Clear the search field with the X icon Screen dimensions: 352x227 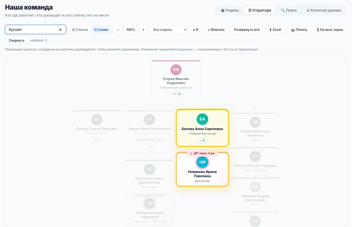tap(60, 29)
